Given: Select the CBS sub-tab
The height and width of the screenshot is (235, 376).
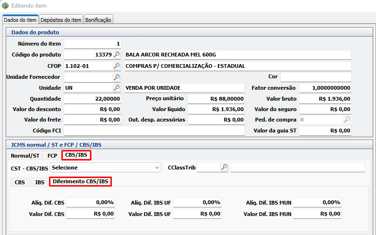Looking at the screenshot, I should click(x=20, y=182).
